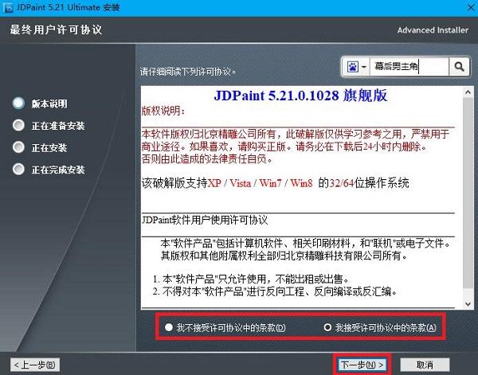The height and width of the screenshot is (375, 478).
Task: Click the search box containing 幕后男主角
Action: click(409, 66)
